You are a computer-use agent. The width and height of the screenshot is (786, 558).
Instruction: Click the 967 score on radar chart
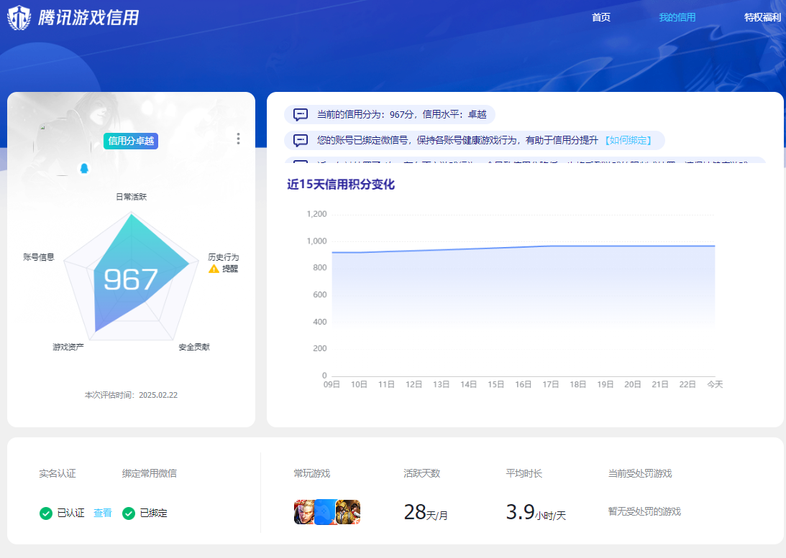(130, 279)
